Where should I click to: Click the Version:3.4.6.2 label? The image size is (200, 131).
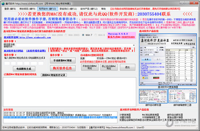click(118, 34)
